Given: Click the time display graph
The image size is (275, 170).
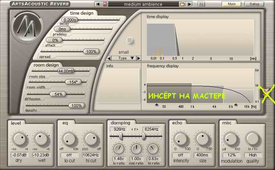Looking at the screenshot, I should tap(200, 38).
